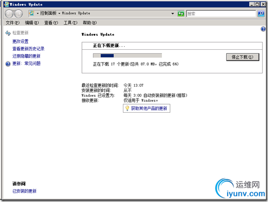Screen dimensions: 268x202
Task: Click the search magnifier button
Action: [x=261, y=13]
